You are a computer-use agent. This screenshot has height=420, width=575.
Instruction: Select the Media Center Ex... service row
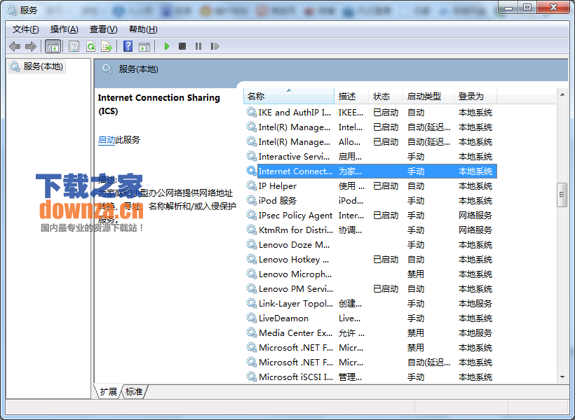(x=370, y=332)
